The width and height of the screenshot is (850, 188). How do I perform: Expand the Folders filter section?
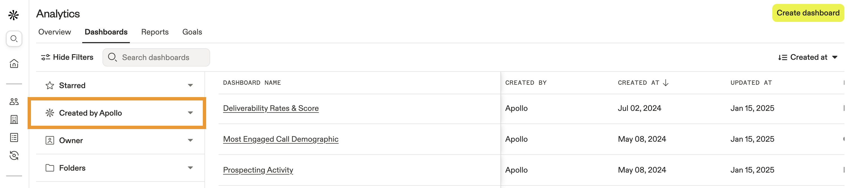[190, 168]
